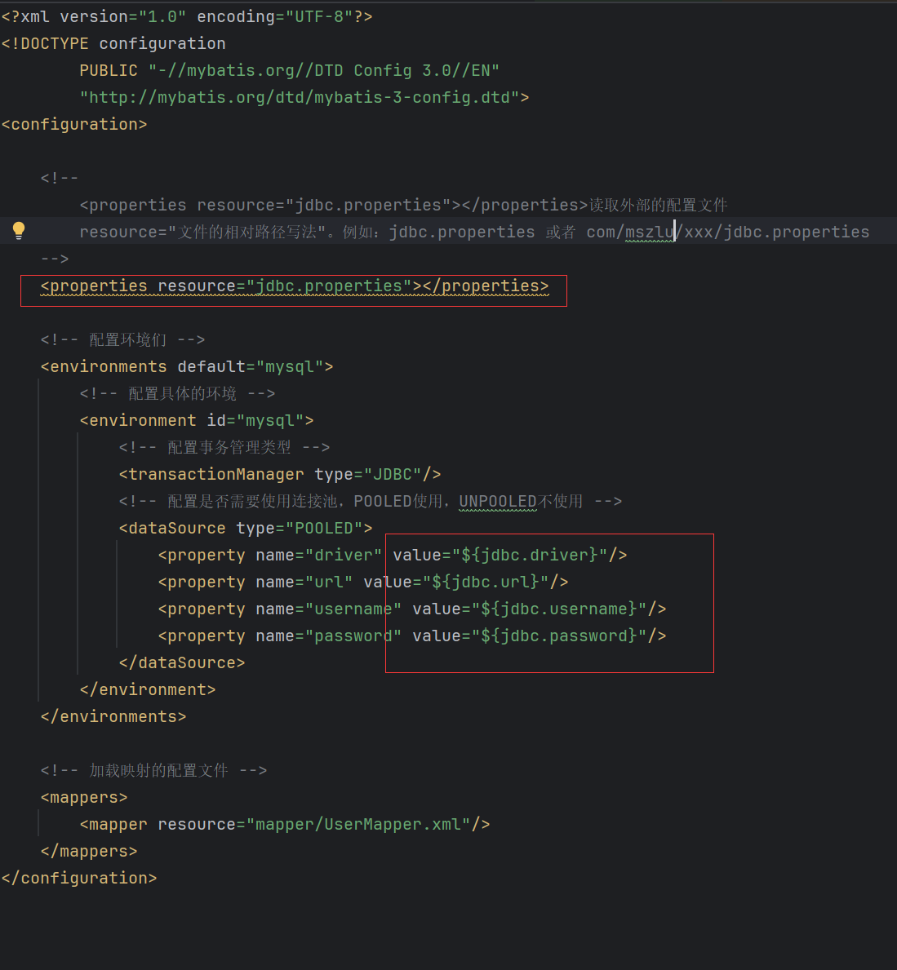897x970 pixels.
Task: Click the uncommented <properties resource="jdbc.properties"> line
Action: click(x=295, y=286)
